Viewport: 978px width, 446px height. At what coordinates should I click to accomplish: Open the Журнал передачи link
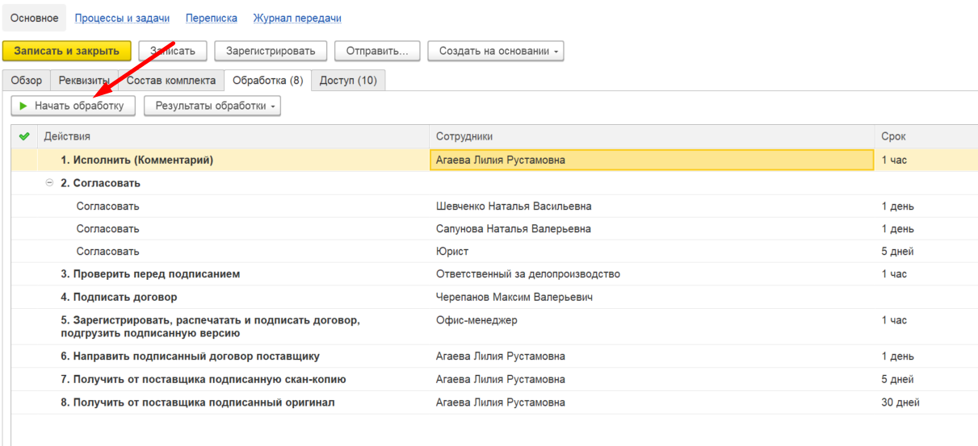[x=297, y=18]
